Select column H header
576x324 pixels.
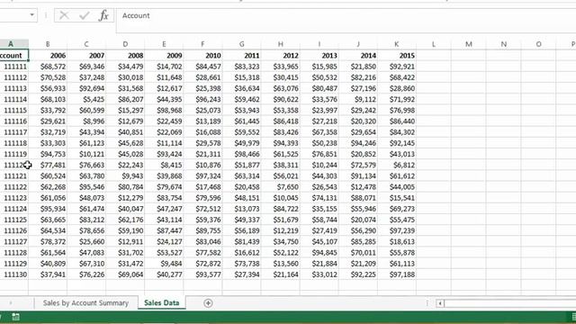point(280,44)
